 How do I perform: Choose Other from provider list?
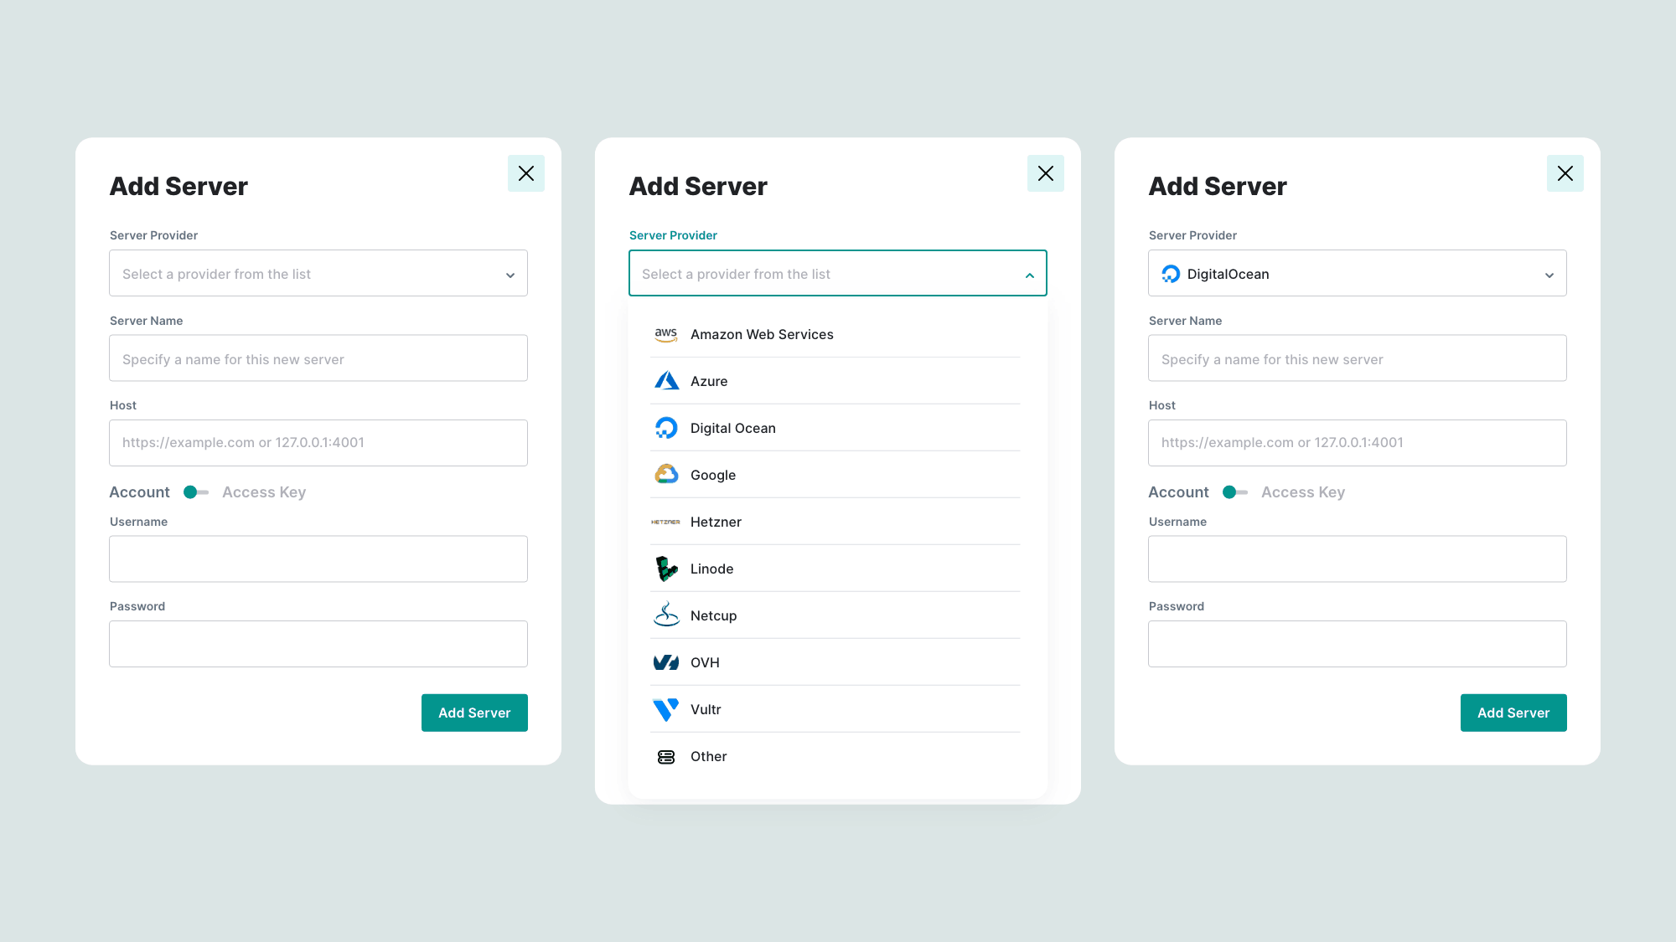pyautogui.click(x=835, y=756)
